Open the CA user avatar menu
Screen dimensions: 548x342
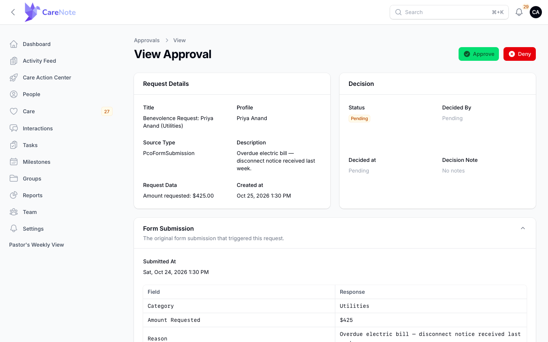click(x=536, y=12)
